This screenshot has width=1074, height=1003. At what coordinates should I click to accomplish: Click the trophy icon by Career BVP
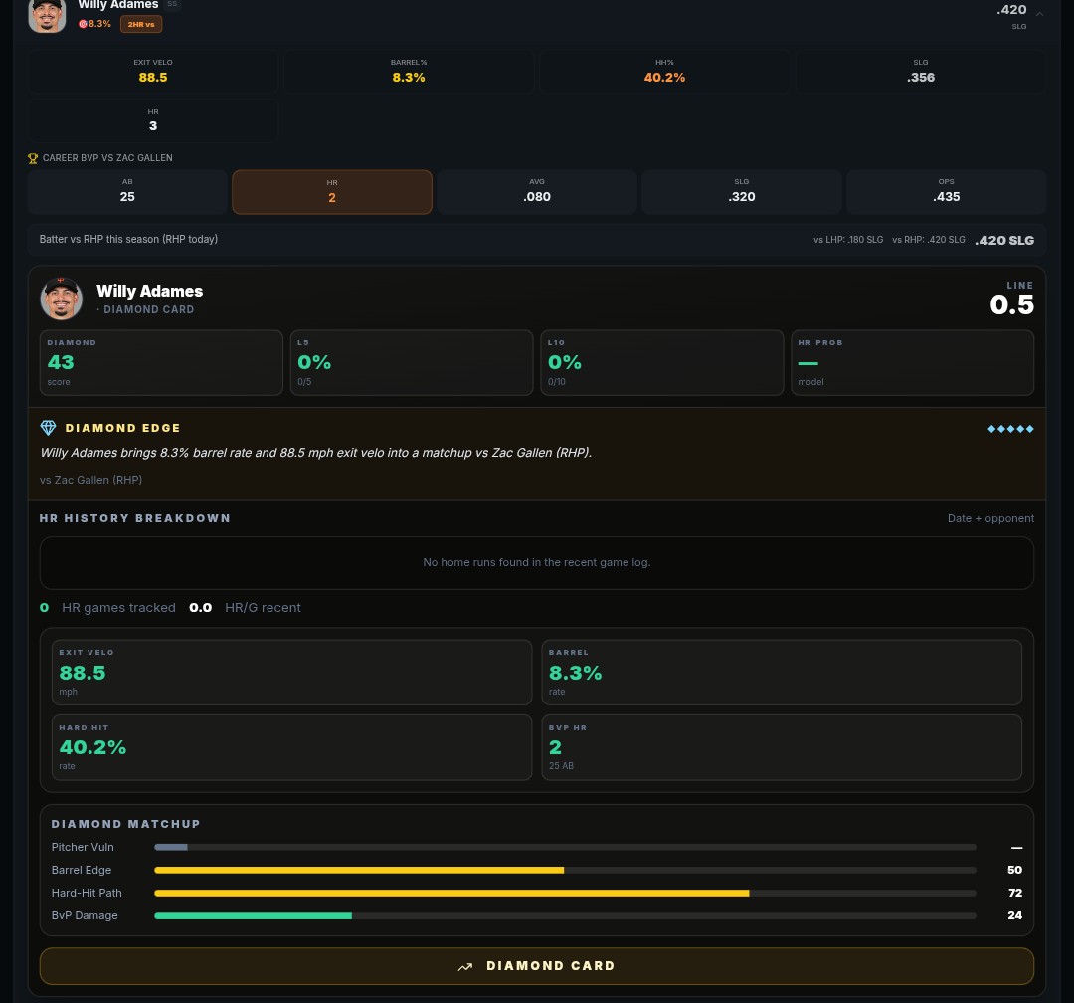[x=33, y=158]
